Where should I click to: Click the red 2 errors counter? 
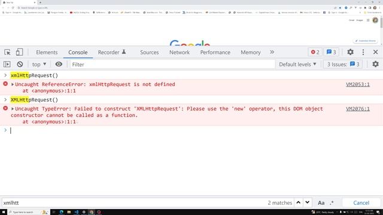click(x=315, y=52)
